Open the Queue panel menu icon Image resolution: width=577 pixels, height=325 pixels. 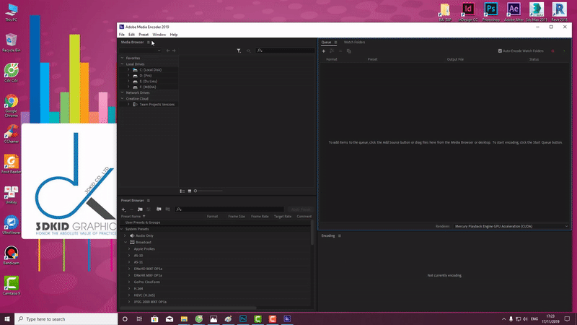point(335,43)
